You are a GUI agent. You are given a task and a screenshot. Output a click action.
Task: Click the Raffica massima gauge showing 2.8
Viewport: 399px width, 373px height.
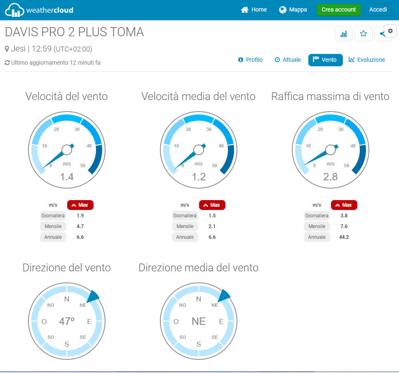click(x=330, y=150)
